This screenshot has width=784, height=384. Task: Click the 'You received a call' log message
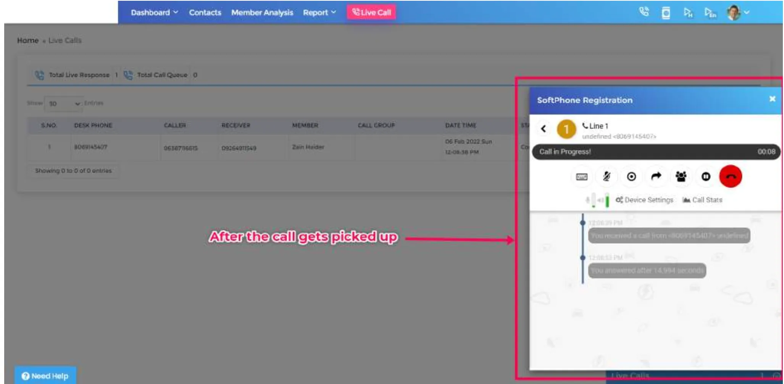click(669, 236)
